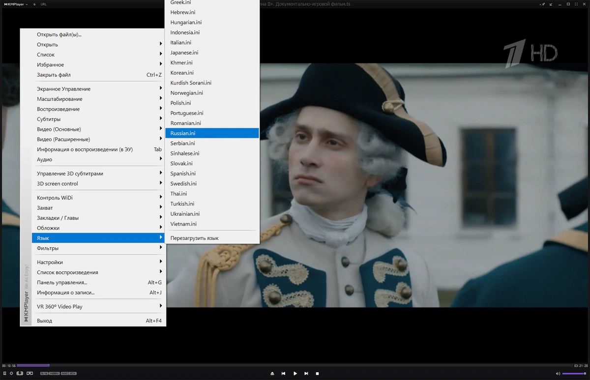Expand the Список submenu
The image size is (590, 380).
pos(99,55)
